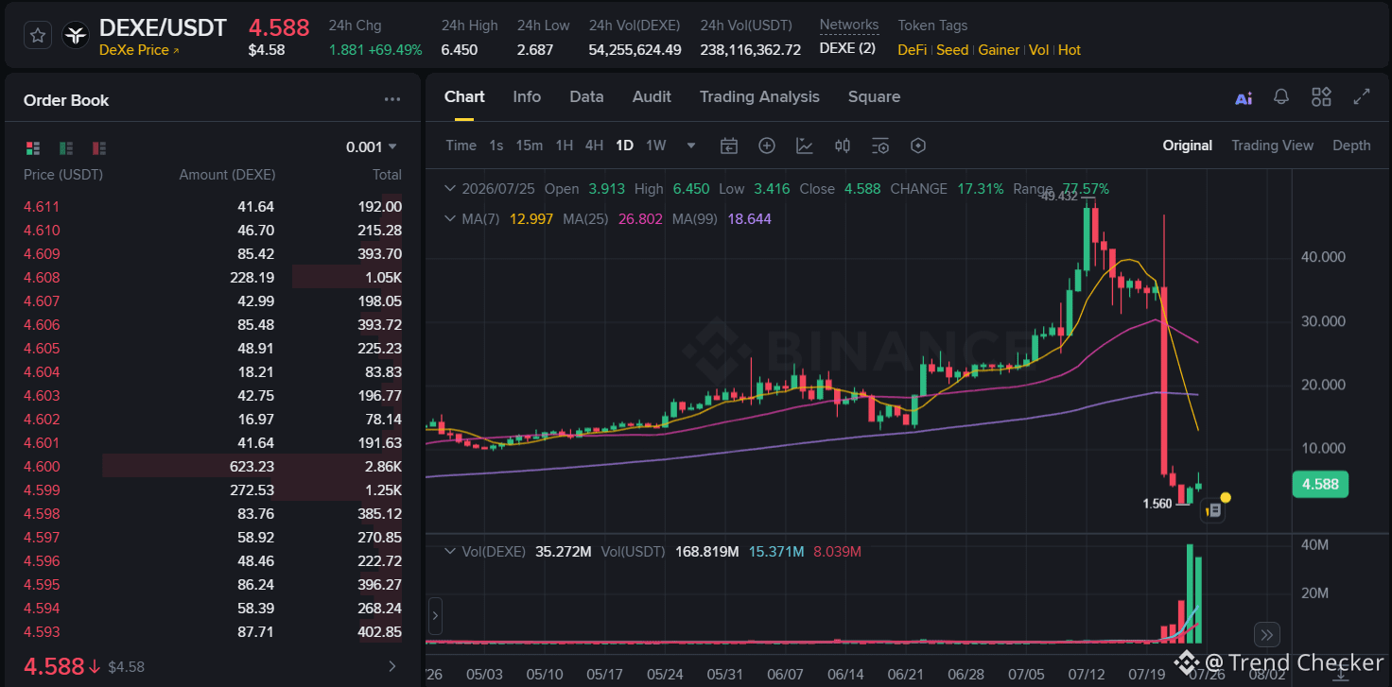Viewport: 1392px width, 687px height.
Task: Open the chart calendar date picker icon
Action: pyautogui.click(x=728, y=146)
